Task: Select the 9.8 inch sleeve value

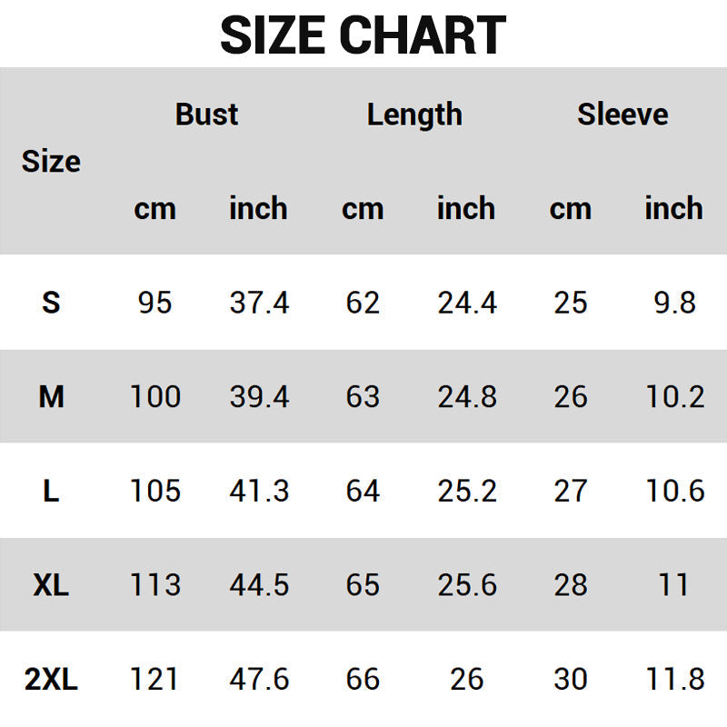Action: [x=674, y=303]
